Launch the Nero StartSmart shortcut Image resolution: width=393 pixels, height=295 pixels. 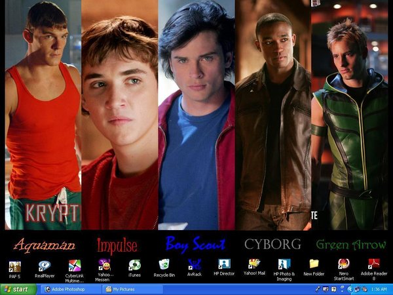344,264
